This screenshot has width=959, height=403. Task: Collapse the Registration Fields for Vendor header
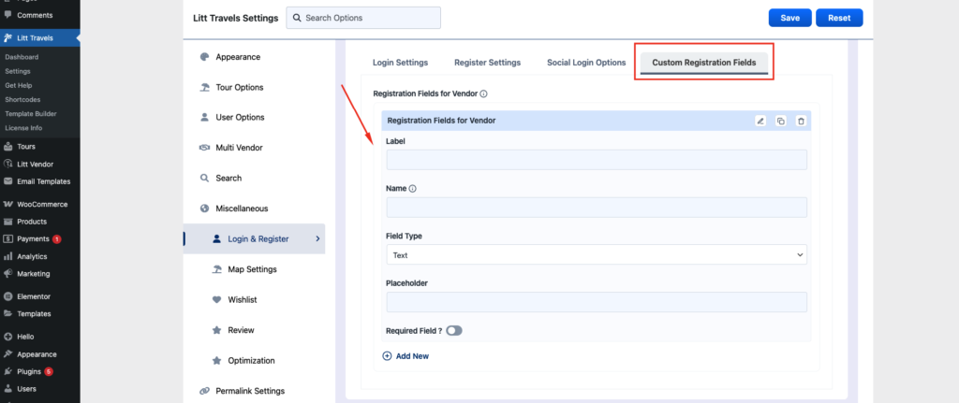click(x=562, y=121)
